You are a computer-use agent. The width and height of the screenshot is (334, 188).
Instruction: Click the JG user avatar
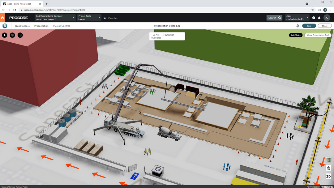click(x=327, y=18)
